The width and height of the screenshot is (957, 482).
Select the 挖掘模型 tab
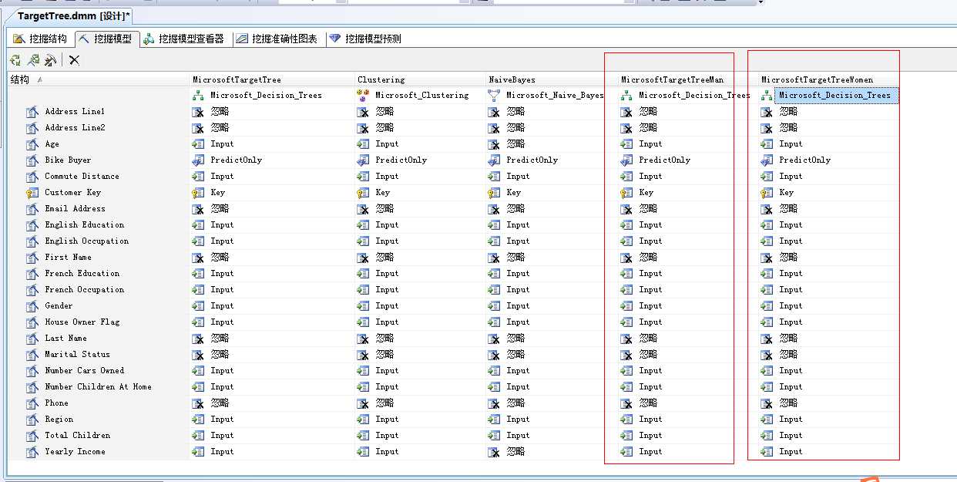(106, 39)
